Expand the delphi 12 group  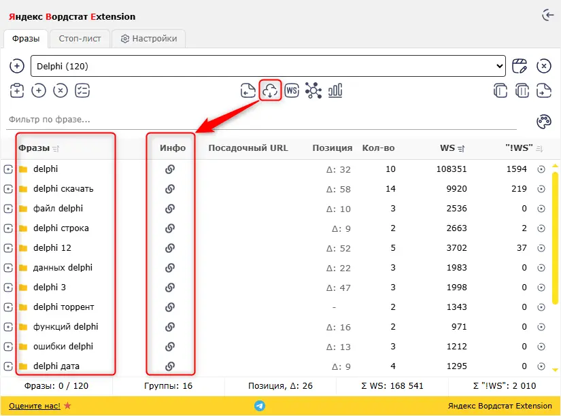click(8, 248)
